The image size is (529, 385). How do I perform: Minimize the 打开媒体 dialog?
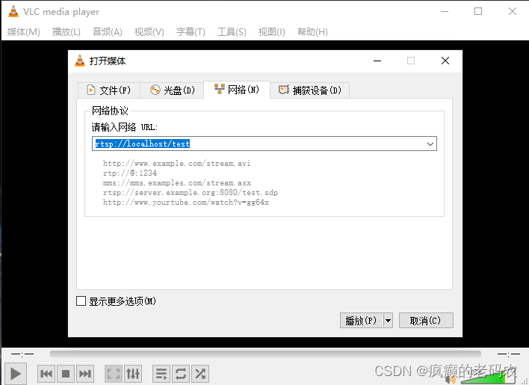click(x=377, y=61)
